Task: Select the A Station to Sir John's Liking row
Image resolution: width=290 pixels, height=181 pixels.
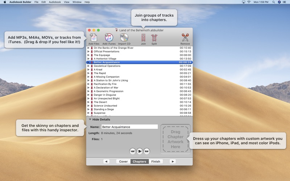Action: pyautogui.click(x=140, y=80)
